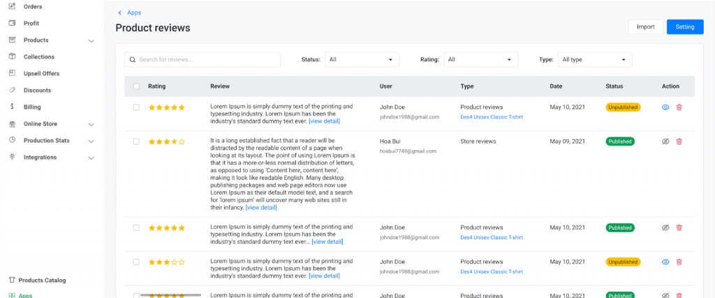This screenshot has height=298, width=715.
Task: Check the first John Doe review checkbox
Action: pyautogui.click(x=136, y=107)
